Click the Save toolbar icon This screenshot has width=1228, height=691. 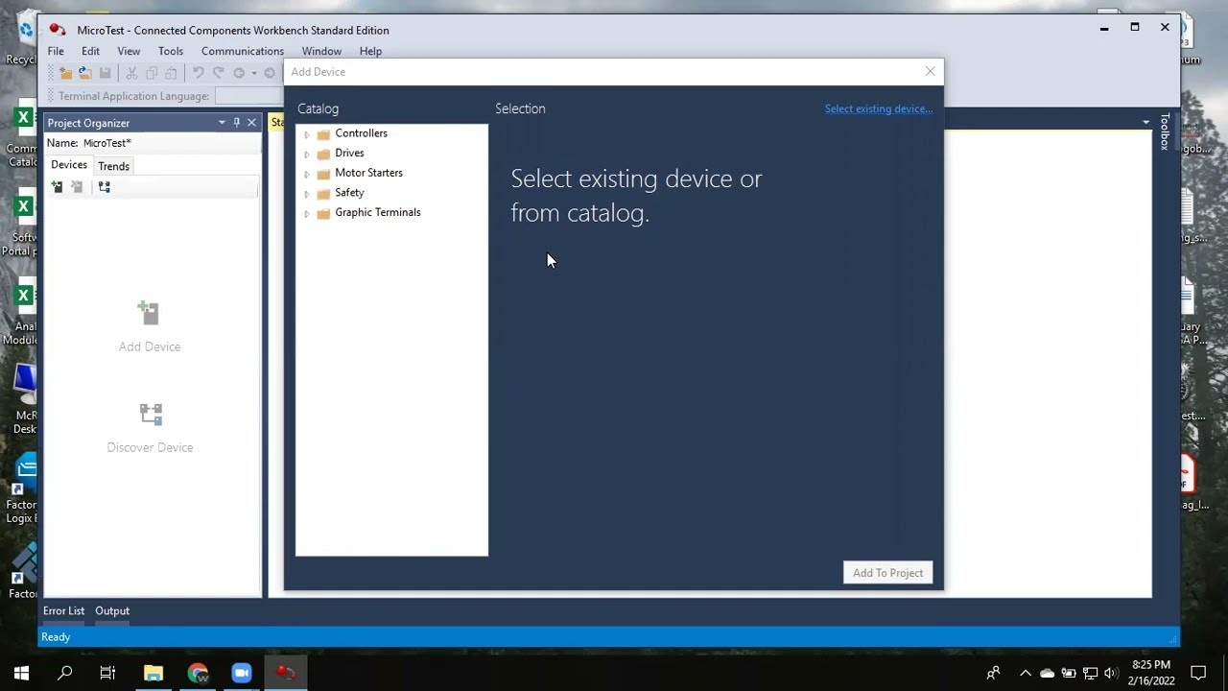105,73
